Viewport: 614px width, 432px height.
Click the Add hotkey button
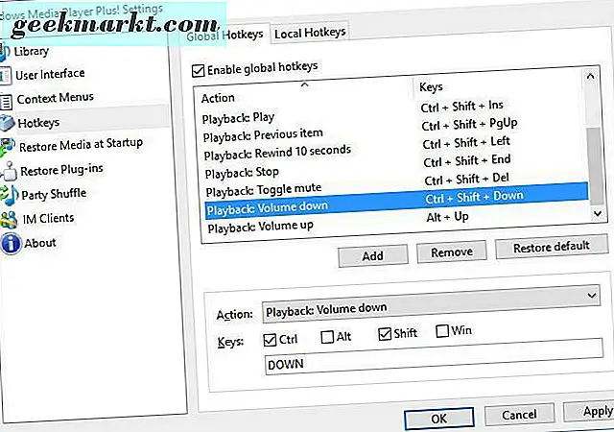[x=372, y=252]
